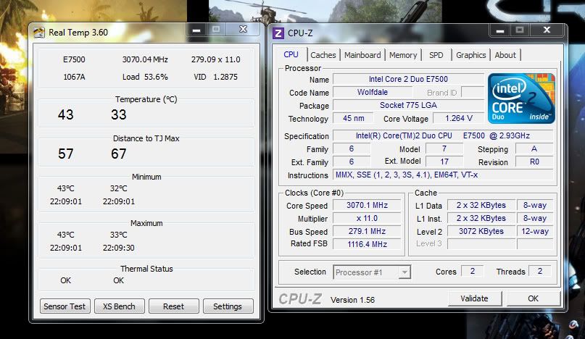Image resolution: width=585 pixels, height=339 pixels.
Task: Click the Core Voltage value '1.264 V'
Action: pos(459,118)
